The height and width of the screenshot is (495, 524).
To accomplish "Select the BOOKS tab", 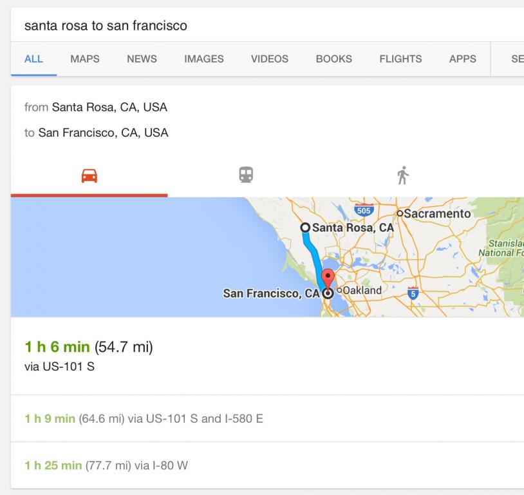I will pyautogui.click(x=333, y=59).
